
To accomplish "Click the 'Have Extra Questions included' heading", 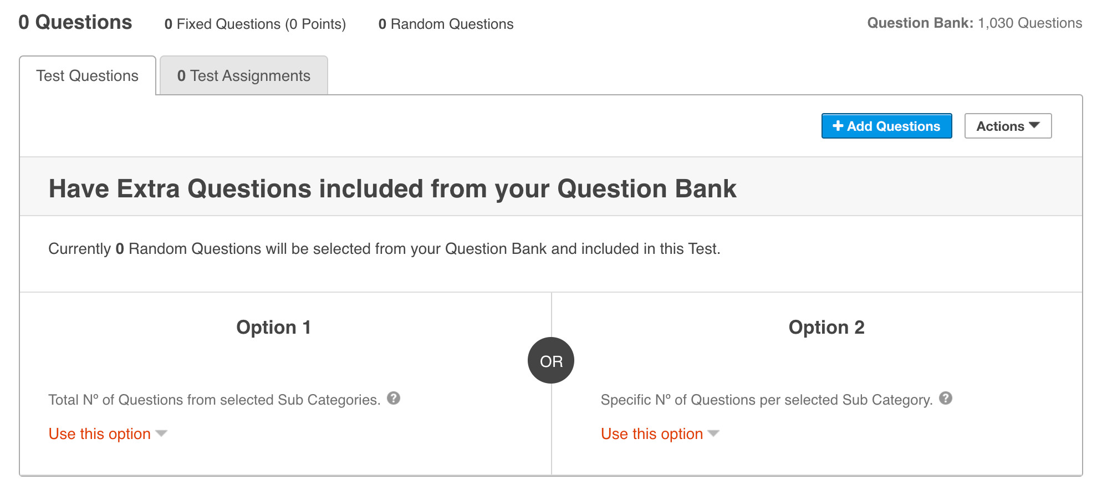I will [392, 188].
